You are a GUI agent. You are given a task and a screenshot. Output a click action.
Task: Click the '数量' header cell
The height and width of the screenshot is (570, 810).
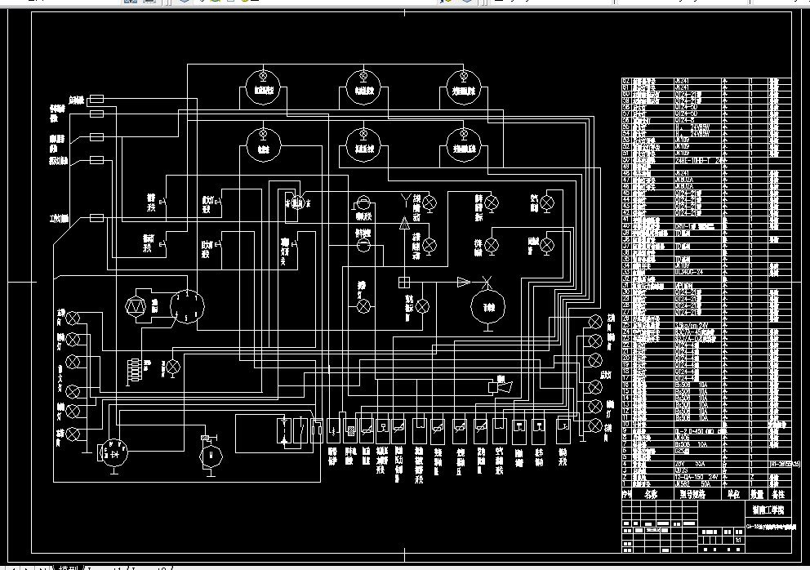pyautogui.click(x=757, y=495)
